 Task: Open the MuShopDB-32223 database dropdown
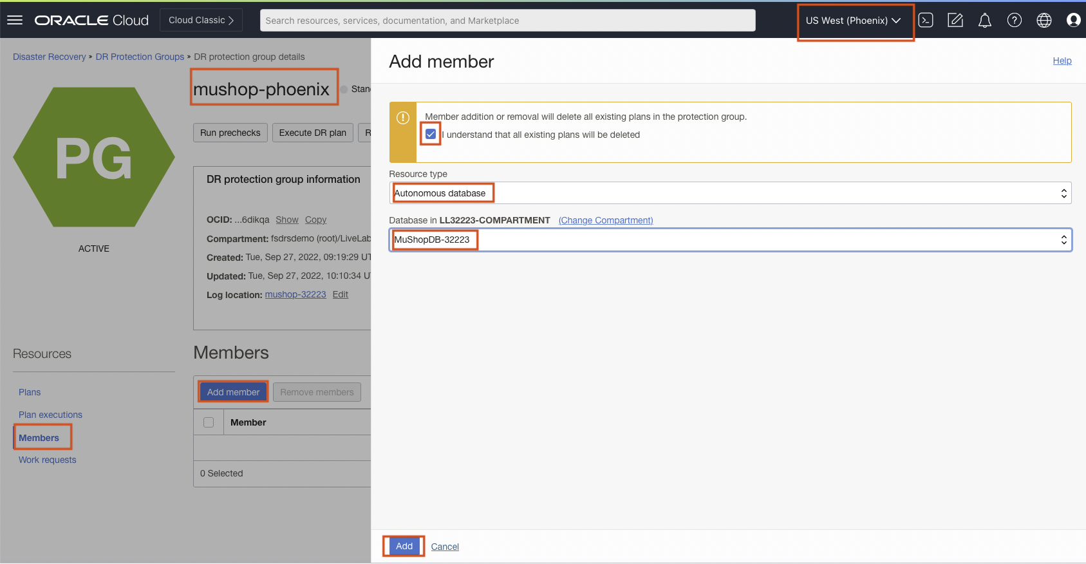730,240
